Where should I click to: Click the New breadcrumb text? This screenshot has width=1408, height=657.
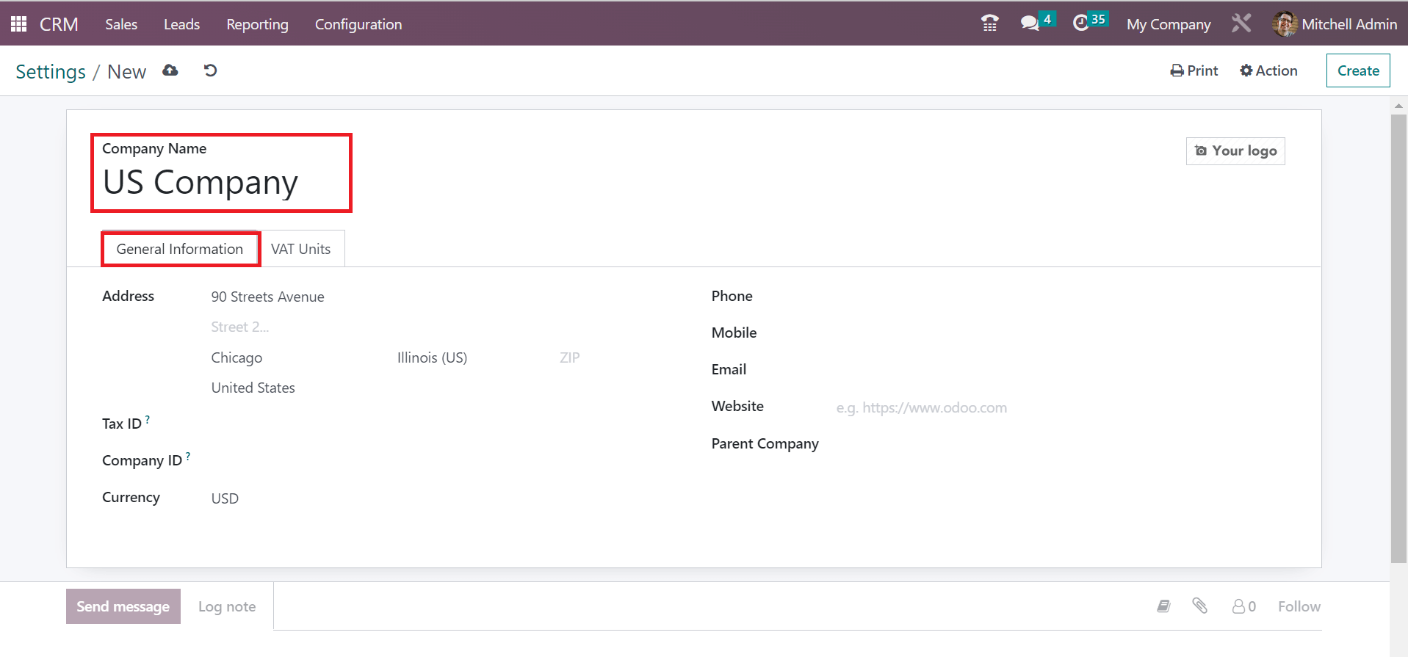[126, 71]
